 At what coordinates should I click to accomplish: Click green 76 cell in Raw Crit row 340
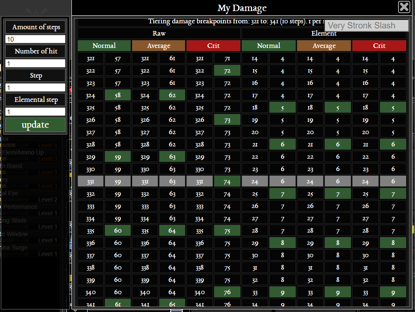click(227, 292)
